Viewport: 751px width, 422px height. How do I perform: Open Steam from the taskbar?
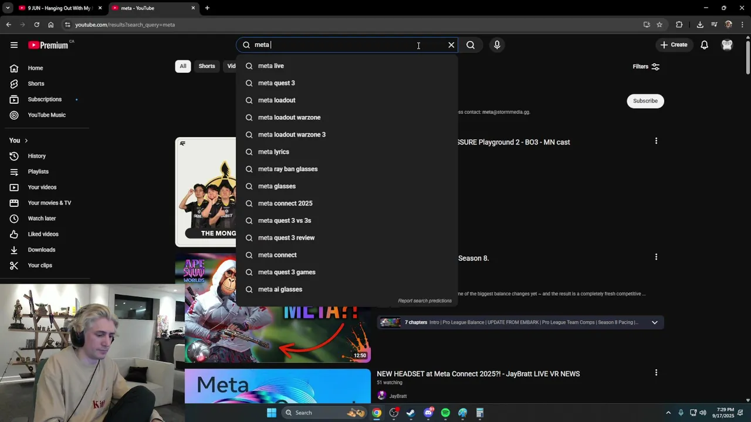(411, 413)
